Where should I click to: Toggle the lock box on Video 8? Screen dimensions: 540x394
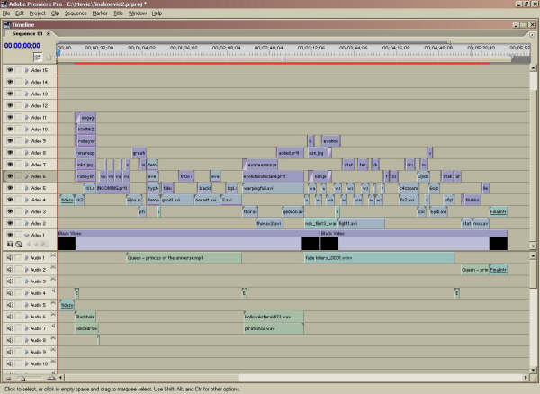[x=18, y=153]
